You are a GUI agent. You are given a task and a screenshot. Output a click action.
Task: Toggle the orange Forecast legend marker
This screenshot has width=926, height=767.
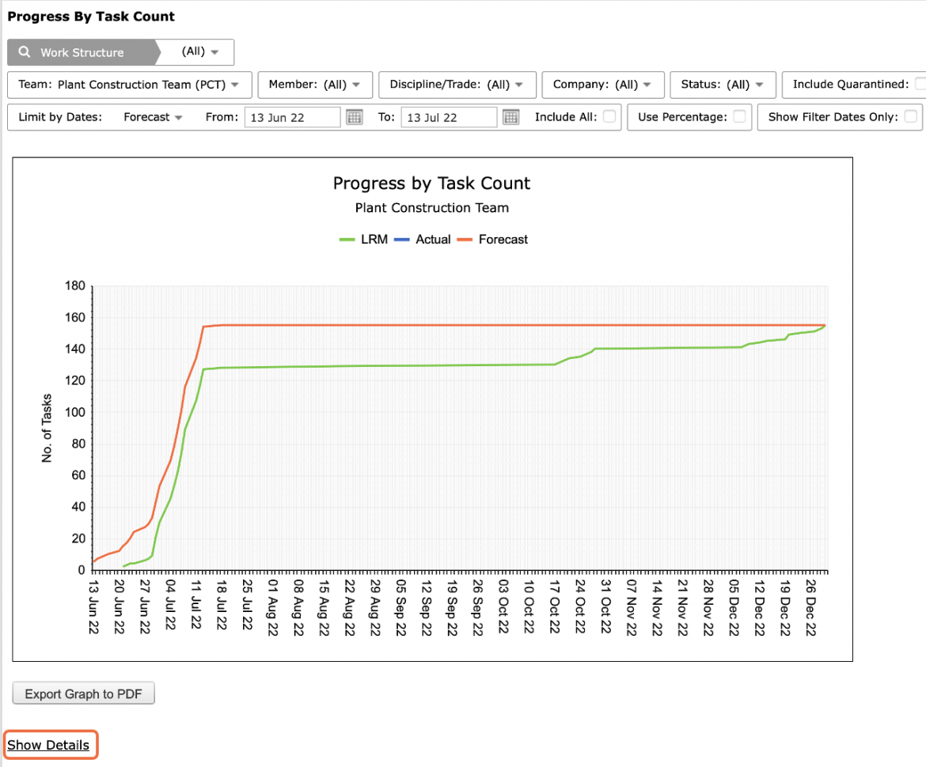(465, 240)
